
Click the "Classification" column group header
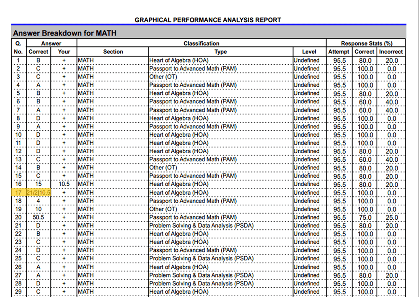coord(201,43)
